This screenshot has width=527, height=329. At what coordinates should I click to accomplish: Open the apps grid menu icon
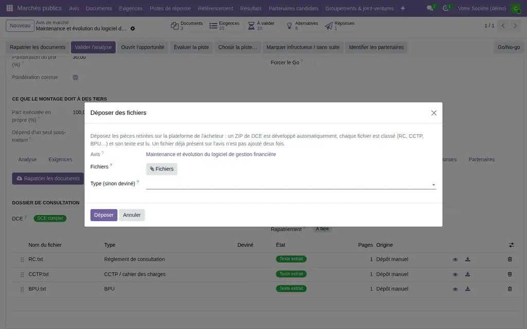point(10,8)
